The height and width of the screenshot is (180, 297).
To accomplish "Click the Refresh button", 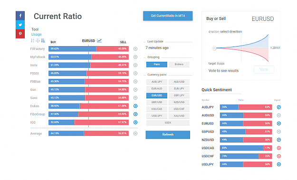I will click(168, 134).
